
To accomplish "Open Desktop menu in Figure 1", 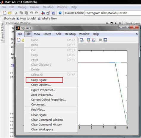I will [70, 34].
